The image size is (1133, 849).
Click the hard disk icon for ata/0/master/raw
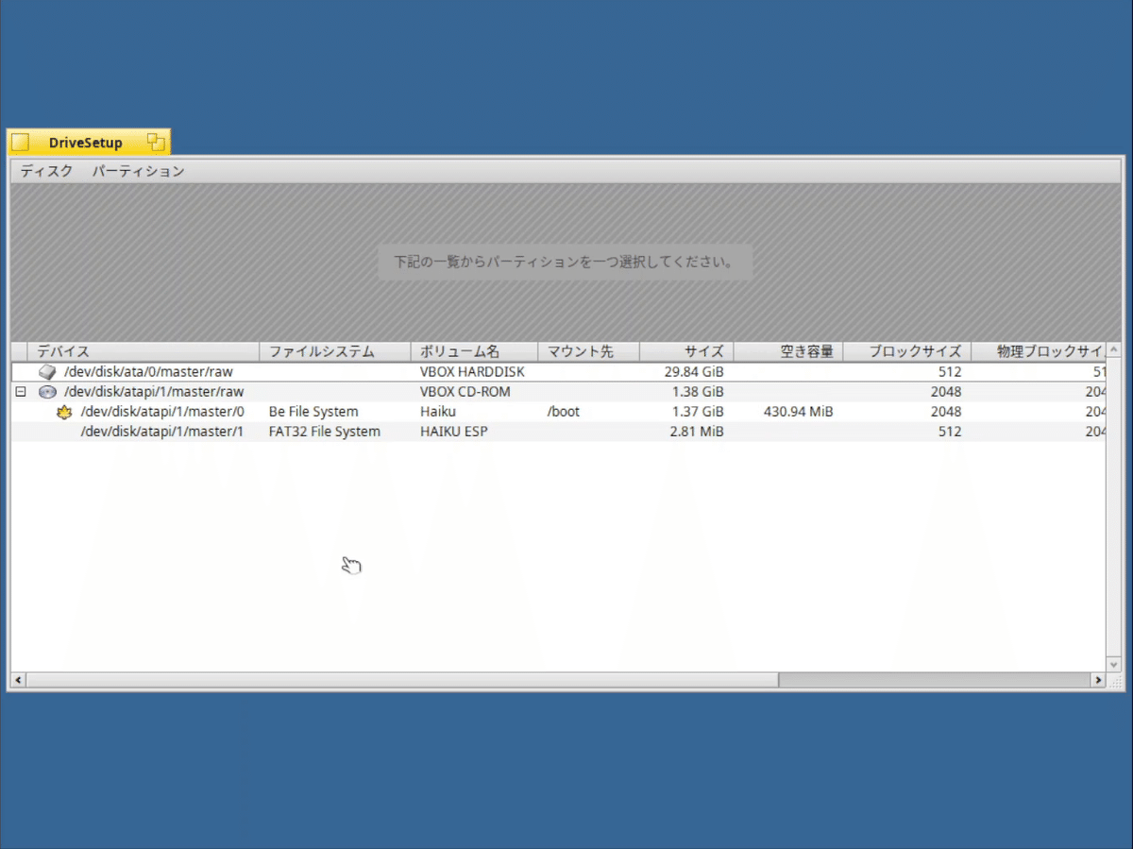tap(47, 372)
